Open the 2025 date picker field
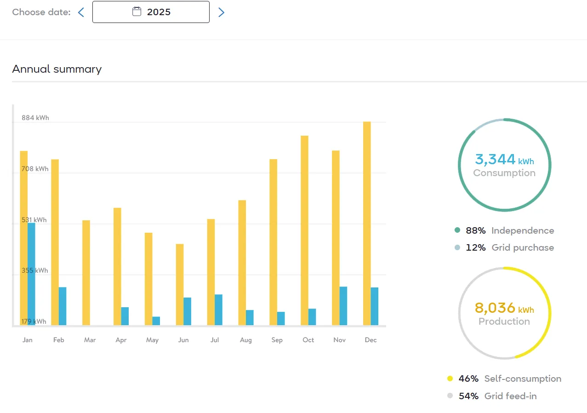 [x=151, y=12]
